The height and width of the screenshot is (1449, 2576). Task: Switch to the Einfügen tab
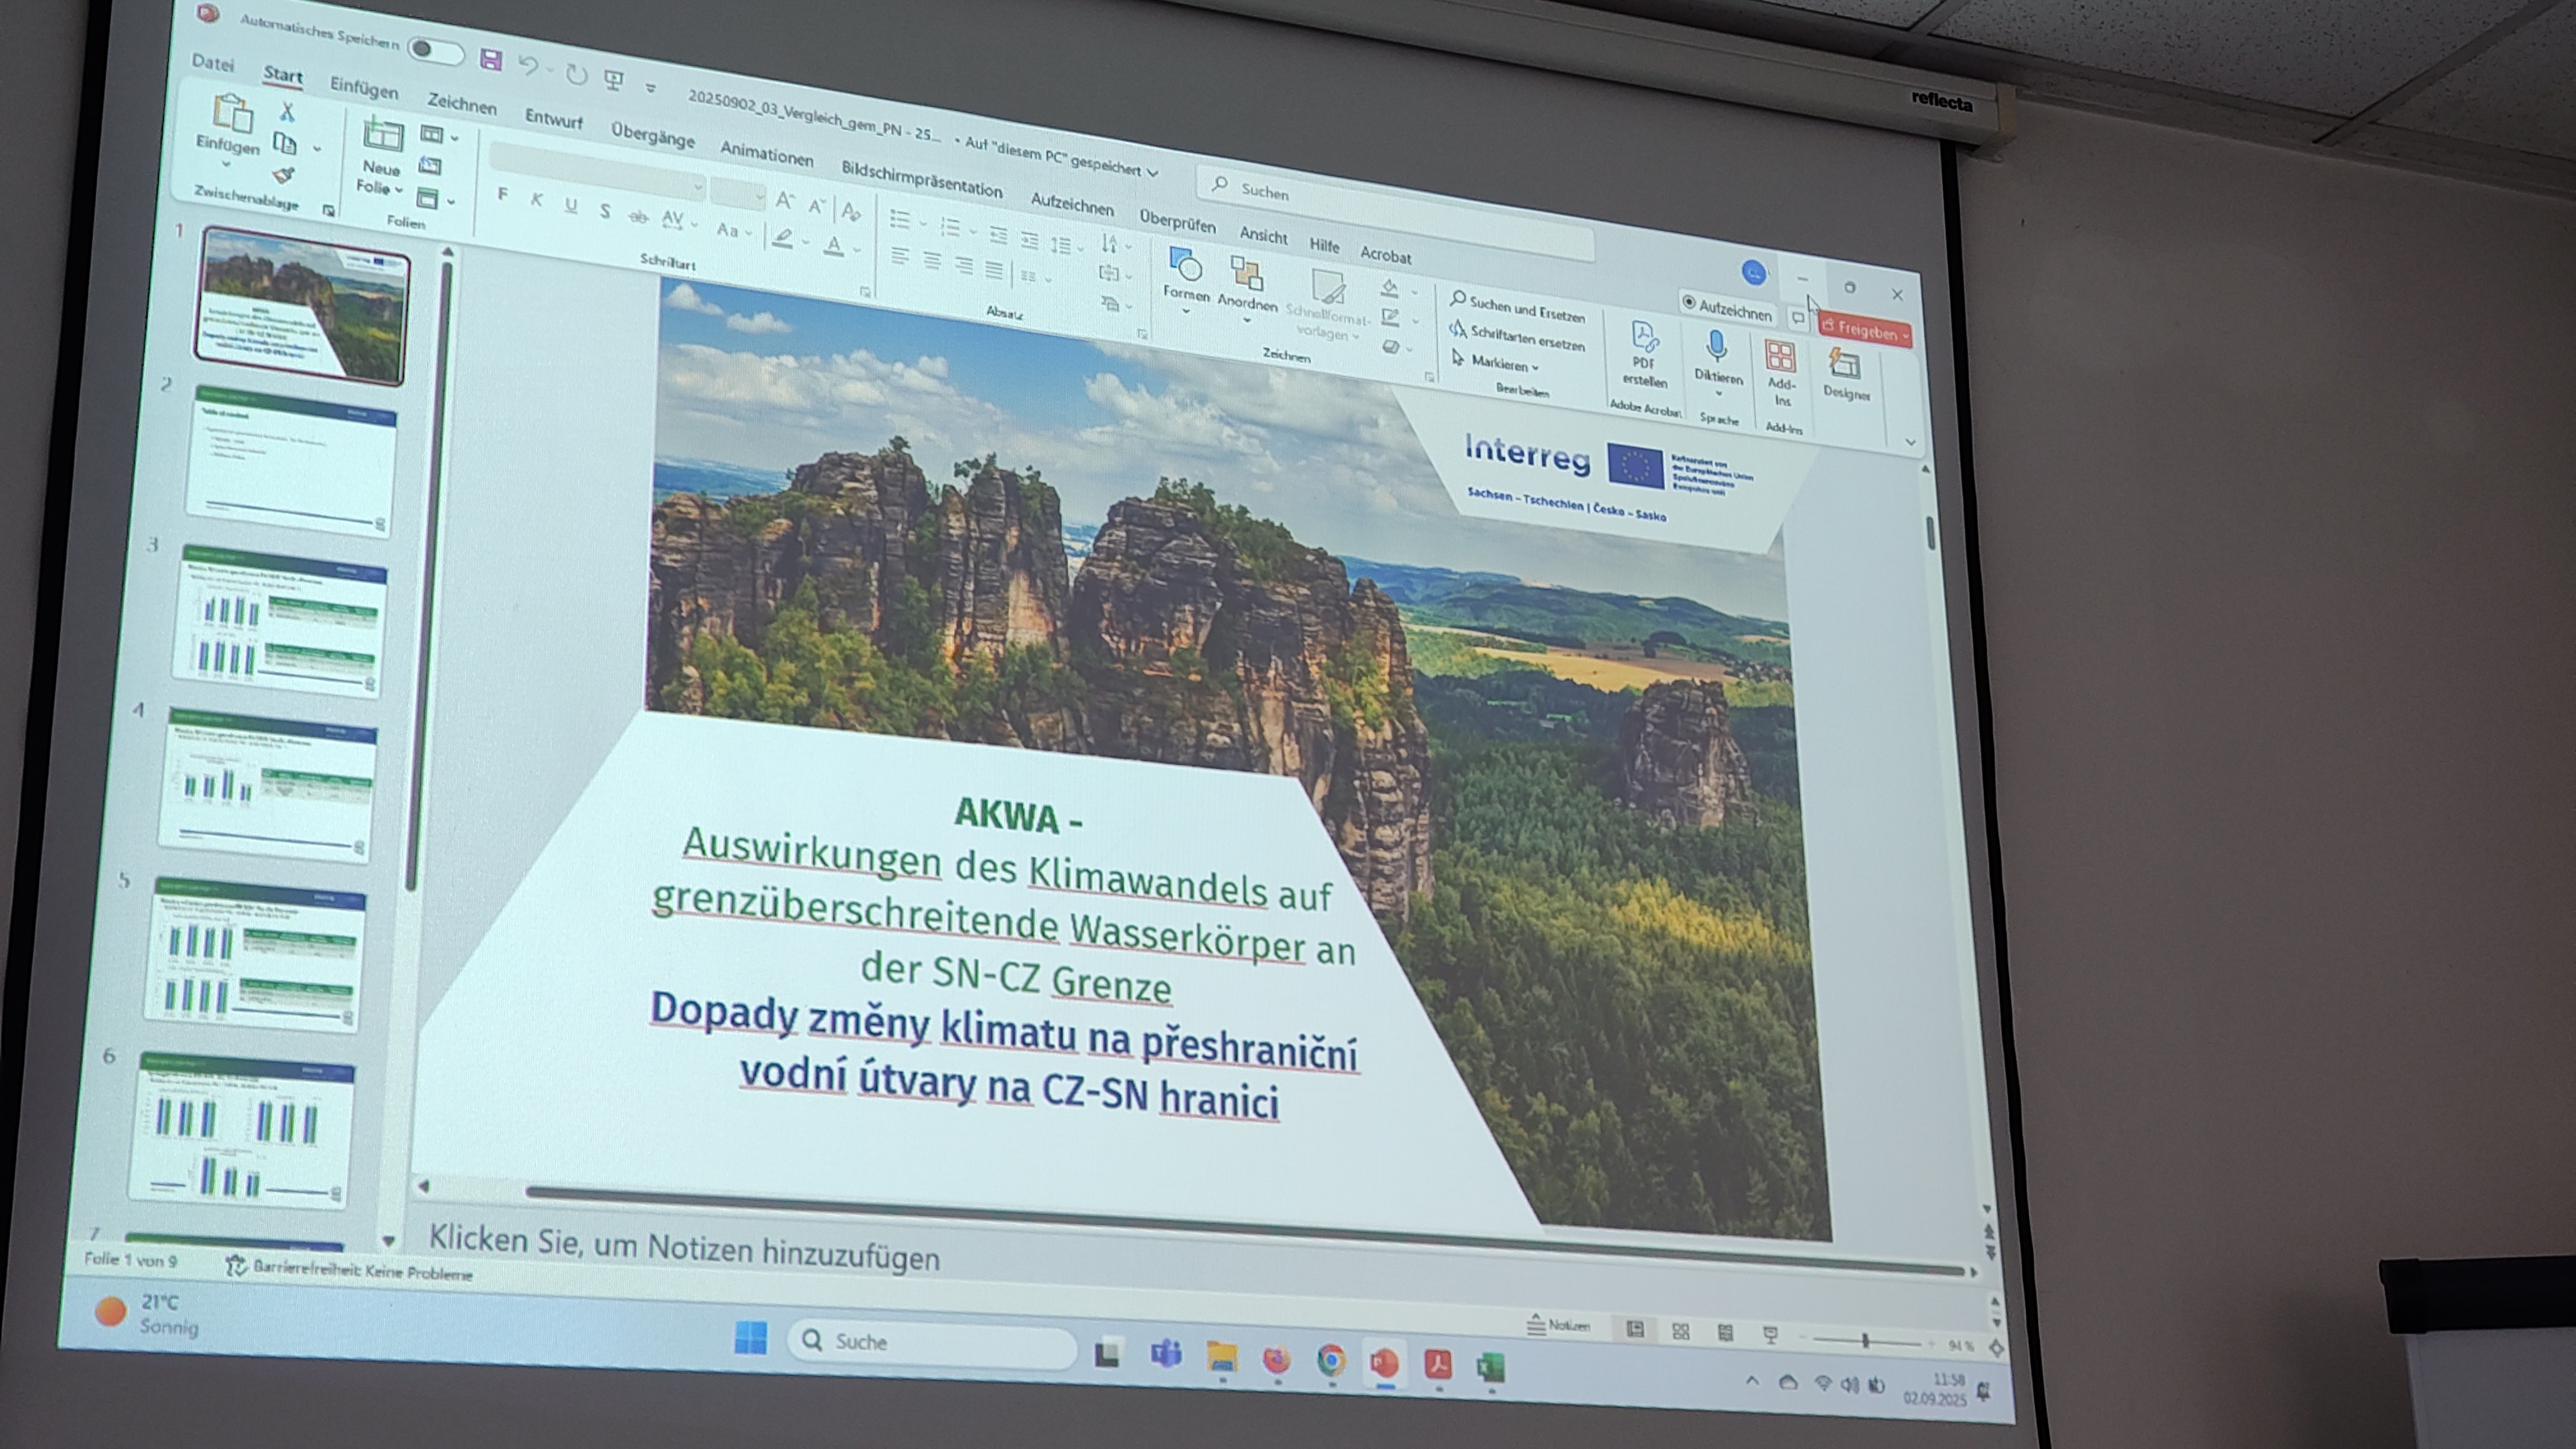click(x=363, y=89)
